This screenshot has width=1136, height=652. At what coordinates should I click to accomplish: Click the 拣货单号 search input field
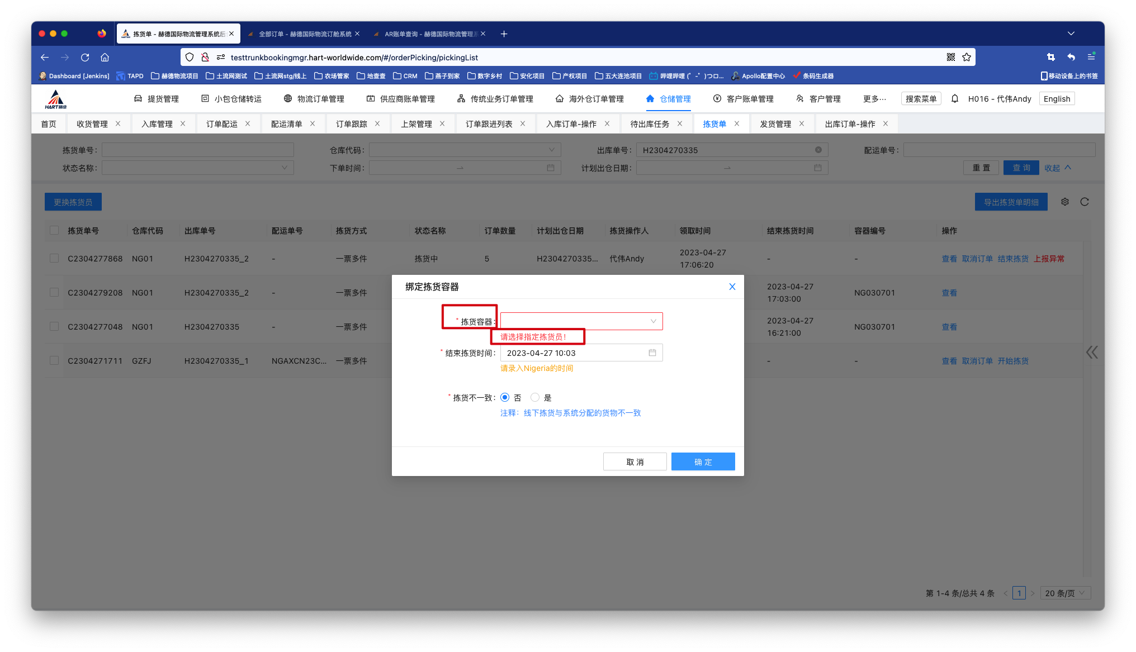click(197, 150)
